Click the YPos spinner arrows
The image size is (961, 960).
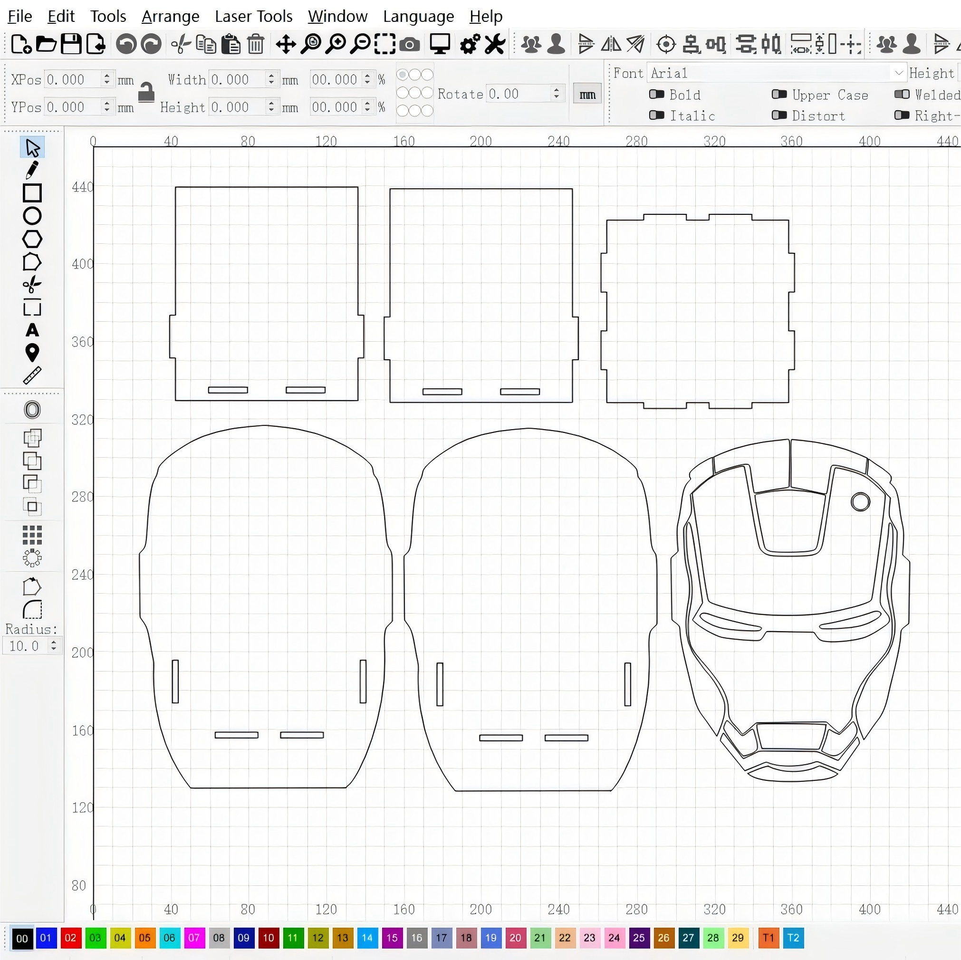click(106, 106)
